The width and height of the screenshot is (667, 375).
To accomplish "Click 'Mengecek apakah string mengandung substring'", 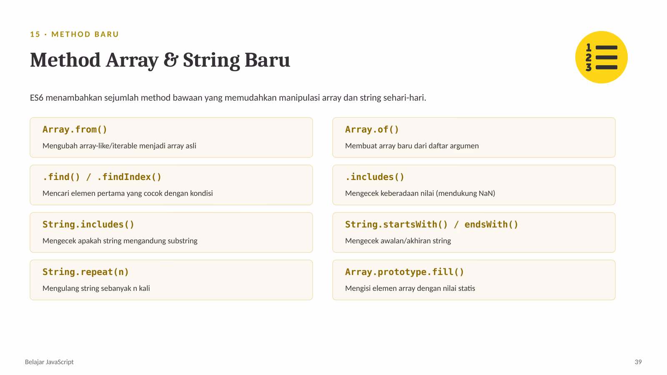I will coord(120,241).
